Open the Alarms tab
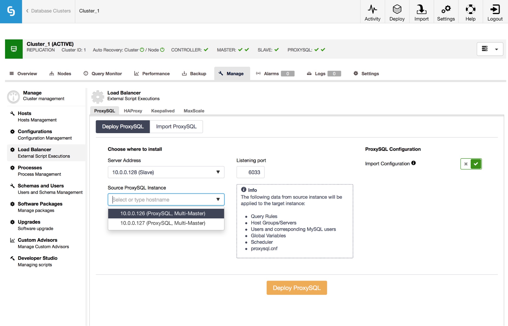 (x=275, y=74)
